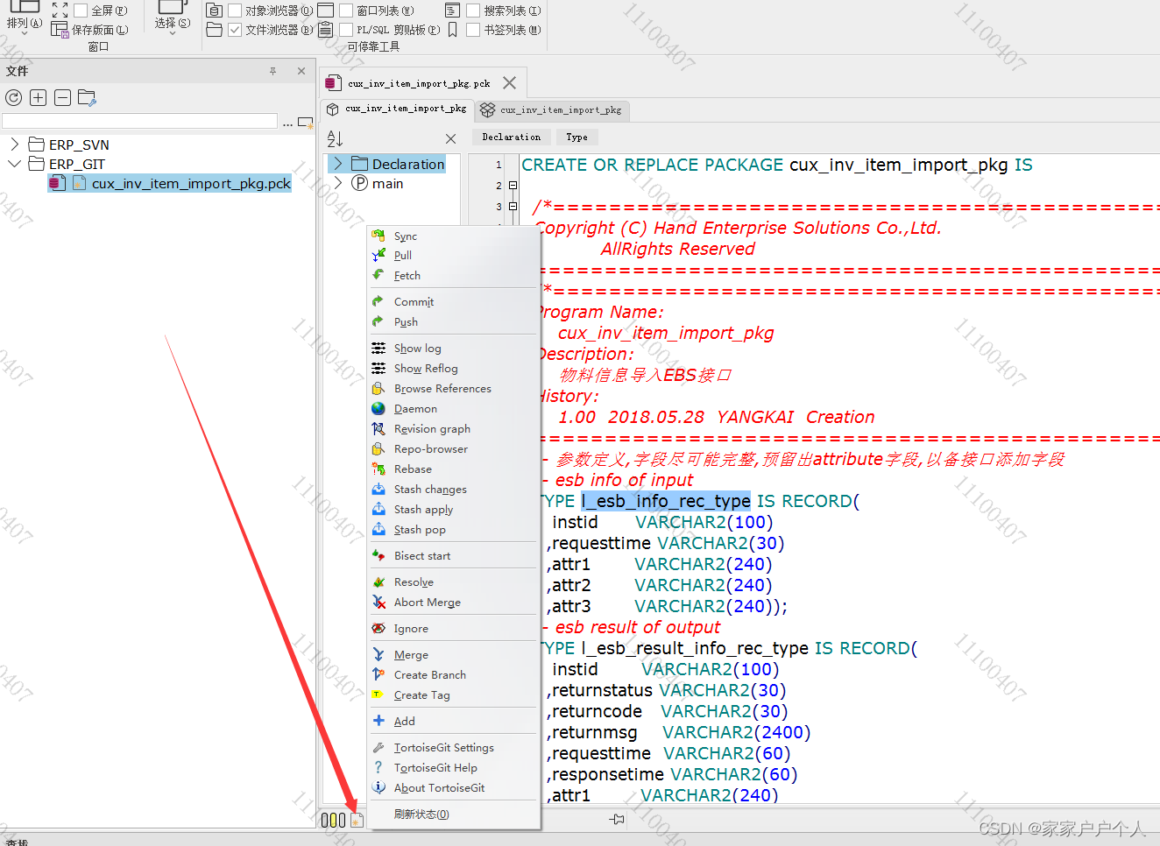Screen dimensions: 1160x846
Task: Click the 保存版面 icon in the ribbon
Action: (60, 29)
